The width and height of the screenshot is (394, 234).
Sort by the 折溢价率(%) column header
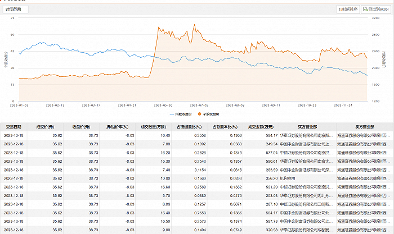pos(118,127)
